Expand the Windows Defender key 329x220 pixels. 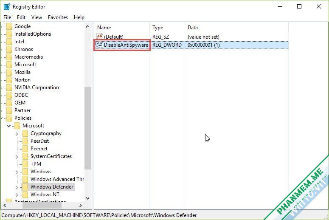point(17,187)
